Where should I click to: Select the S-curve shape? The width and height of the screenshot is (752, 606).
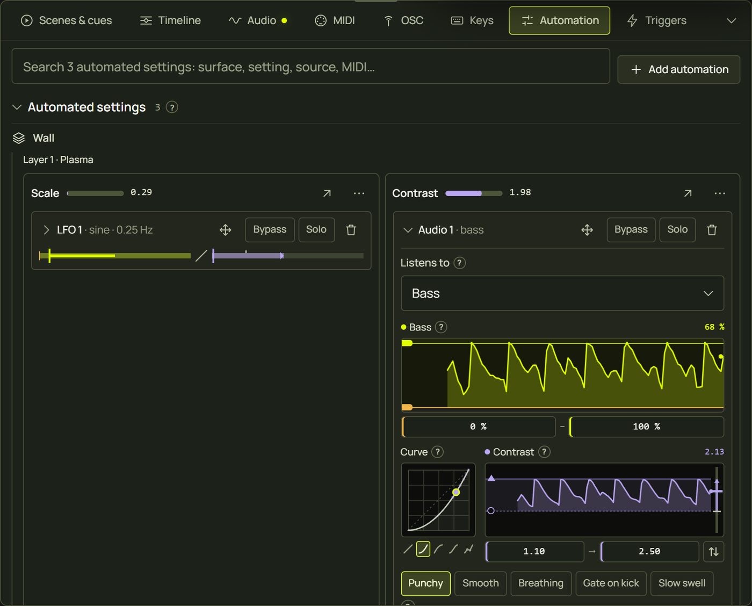pos(454,549)
